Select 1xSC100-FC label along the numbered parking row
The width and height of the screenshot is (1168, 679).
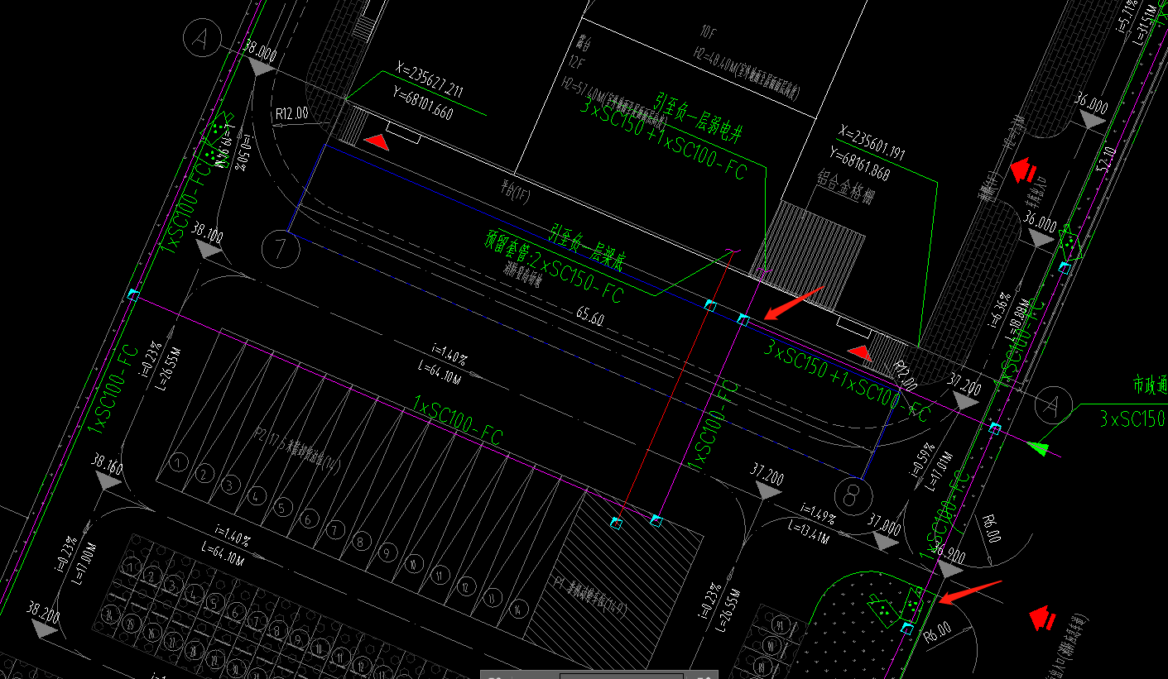point(458,422)
